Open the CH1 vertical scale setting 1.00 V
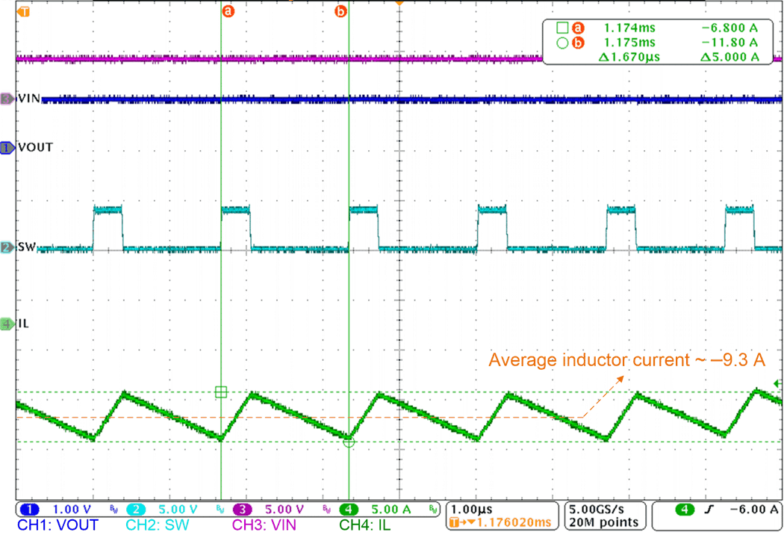This screenshot has height=535, width=784. [72, 509]
